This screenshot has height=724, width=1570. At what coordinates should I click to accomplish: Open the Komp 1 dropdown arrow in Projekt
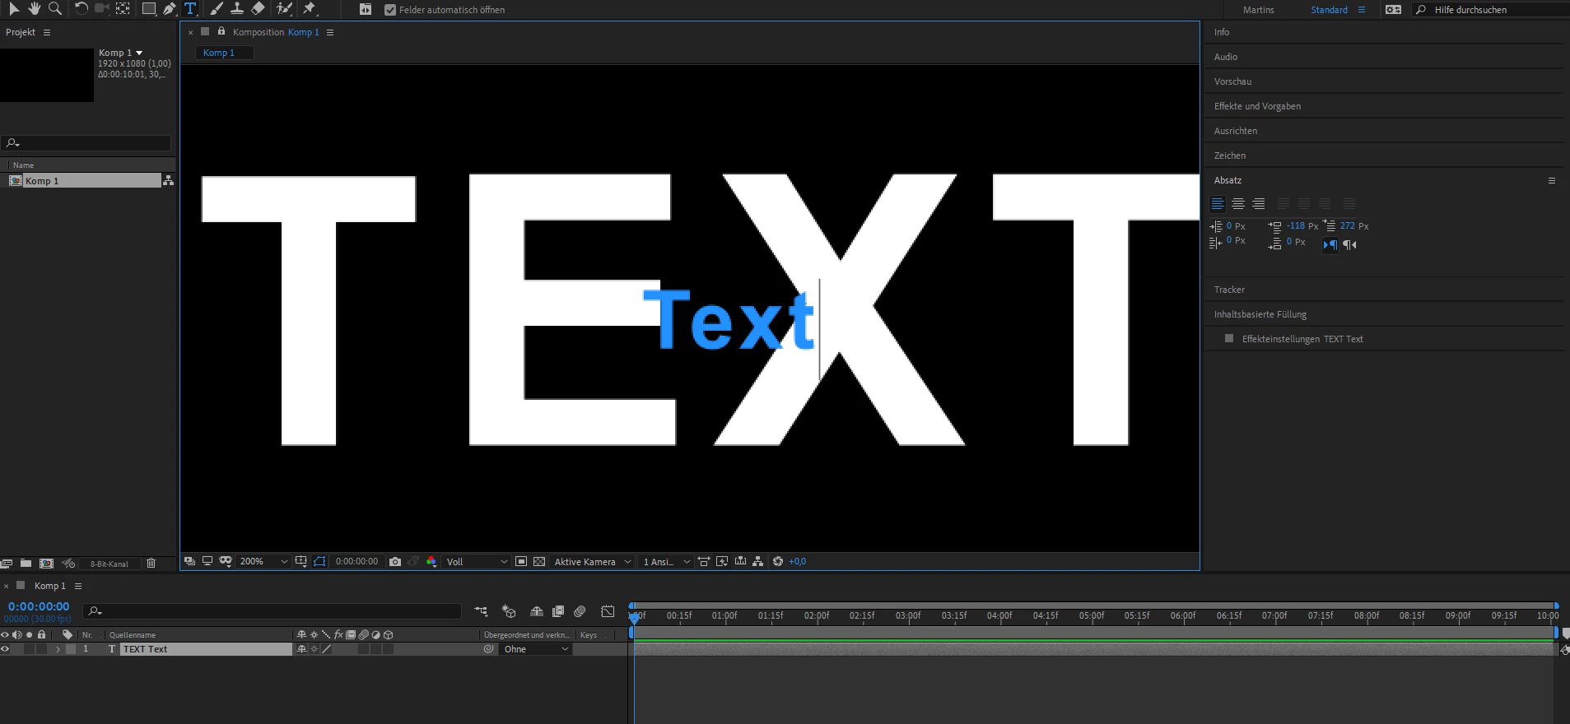pyautogui.click(x=139, y=53)
